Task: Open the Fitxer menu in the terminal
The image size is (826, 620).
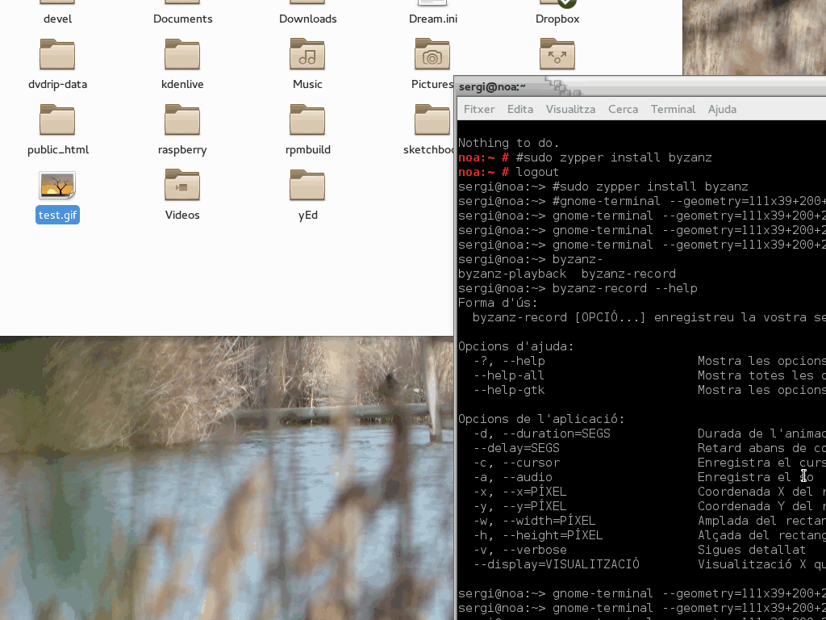Action: (x=479, y=109)
